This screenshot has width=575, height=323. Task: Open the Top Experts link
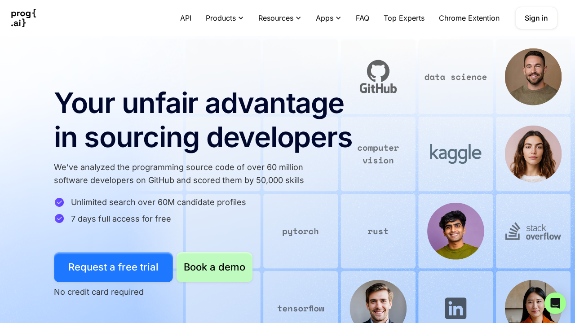404,18
